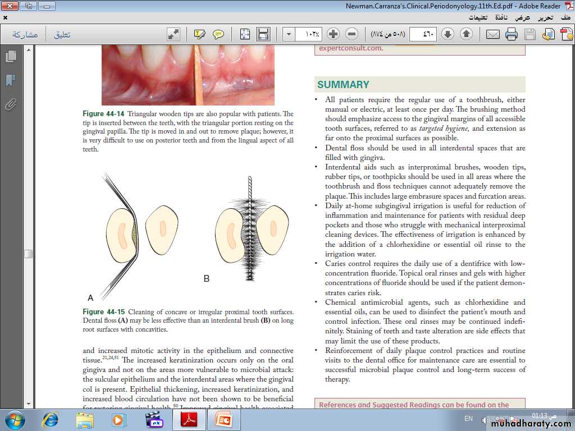
Task: Click the envelope email icon
Action: 492,34
